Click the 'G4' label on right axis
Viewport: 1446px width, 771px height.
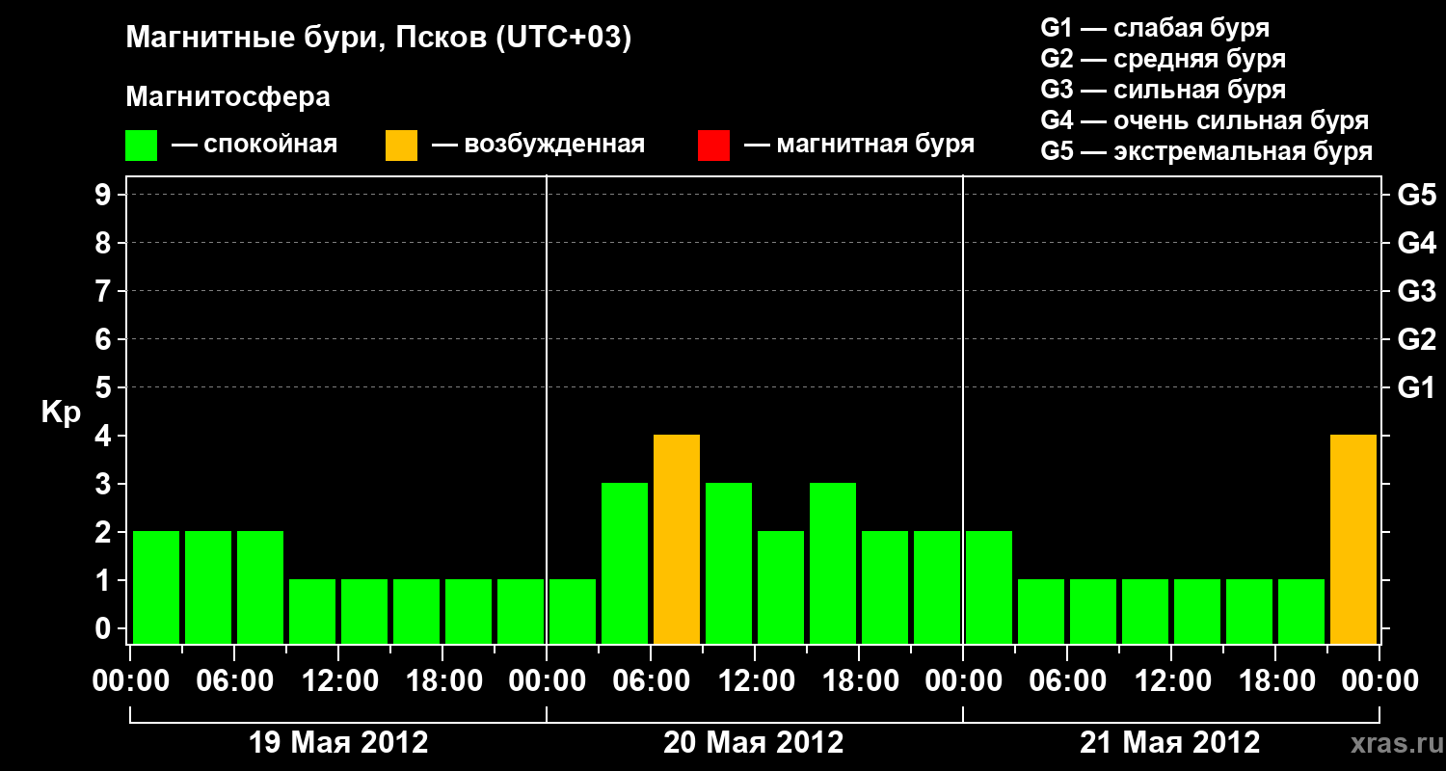(1416, 244)
